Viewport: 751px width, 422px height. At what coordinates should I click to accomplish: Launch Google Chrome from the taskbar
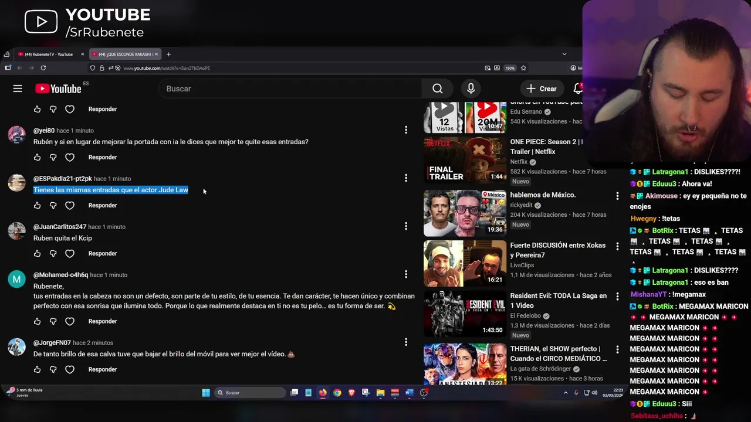(337, 393)
